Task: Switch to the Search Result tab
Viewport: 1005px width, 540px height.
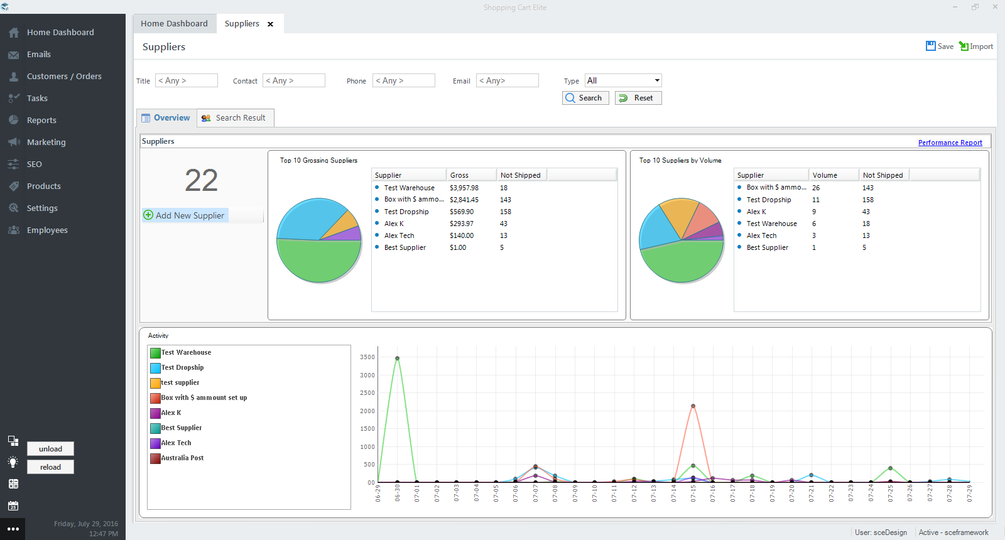Action: [235, 118]
